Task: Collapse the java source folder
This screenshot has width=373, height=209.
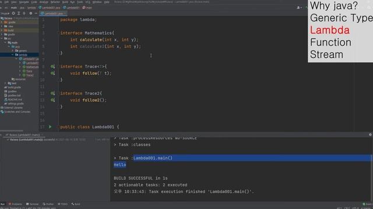Action: tap(9, 46)
